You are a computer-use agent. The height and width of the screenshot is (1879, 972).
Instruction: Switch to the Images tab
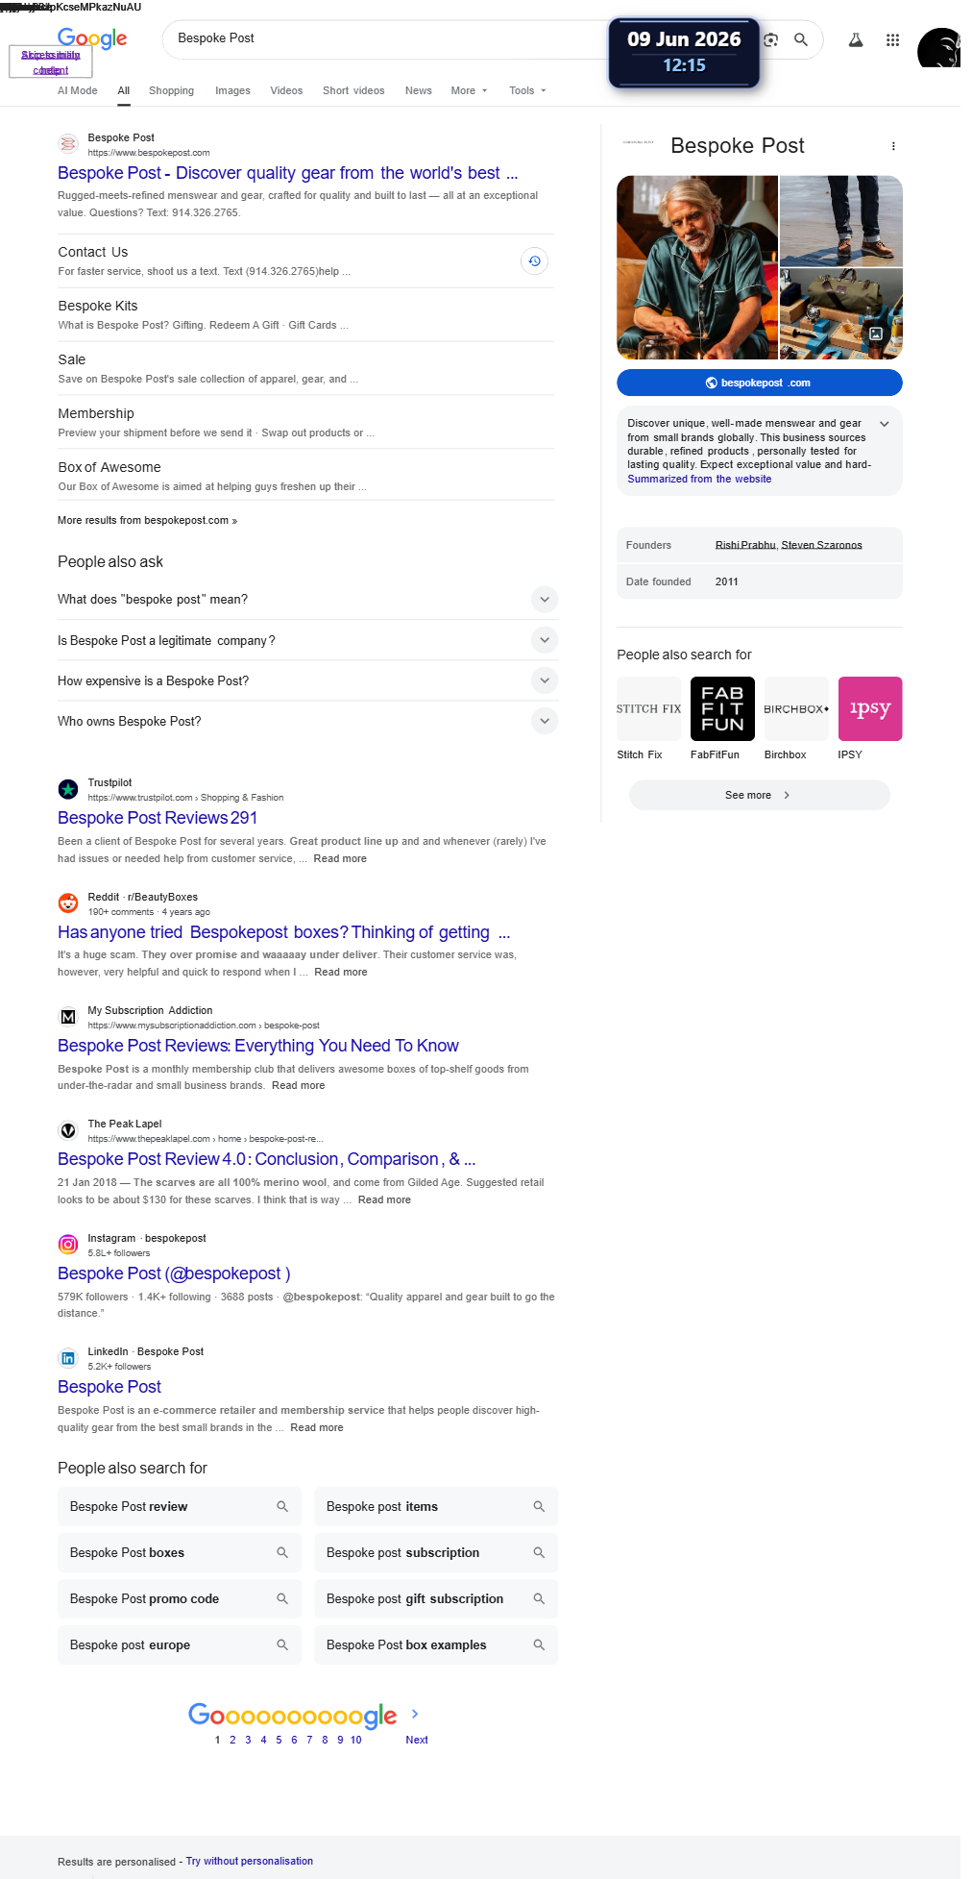(x=232, y=90)
